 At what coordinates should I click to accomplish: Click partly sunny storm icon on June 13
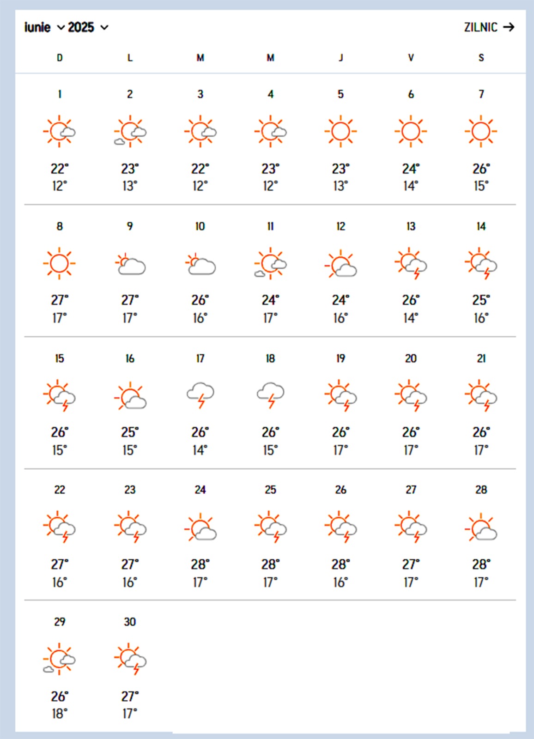[411, 264]
